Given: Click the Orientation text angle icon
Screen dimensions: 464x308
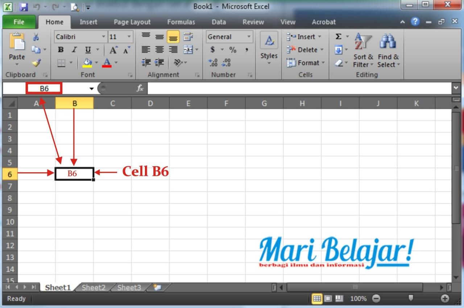Looking at the screenshot, I should [x=178, y=63].
